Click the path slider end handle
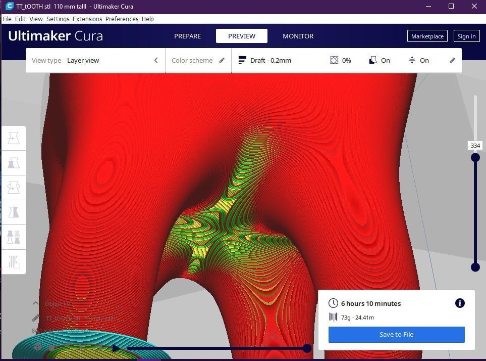The image size is (486, 361). click(x=307, y=348)
